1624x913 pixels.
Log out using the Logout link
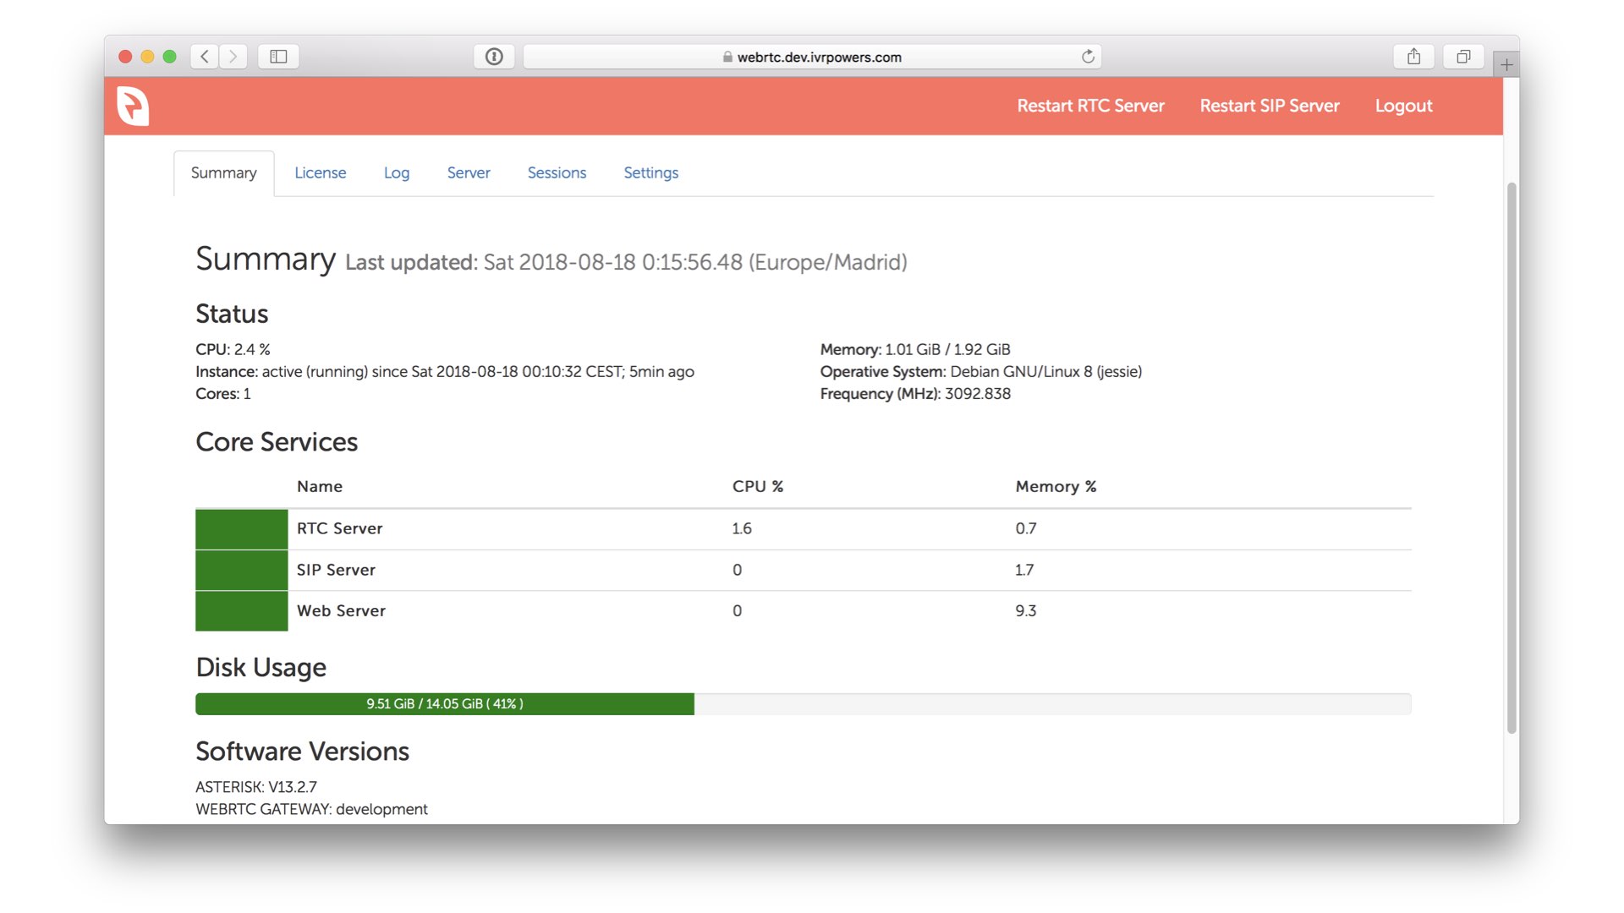[1403, 106]
